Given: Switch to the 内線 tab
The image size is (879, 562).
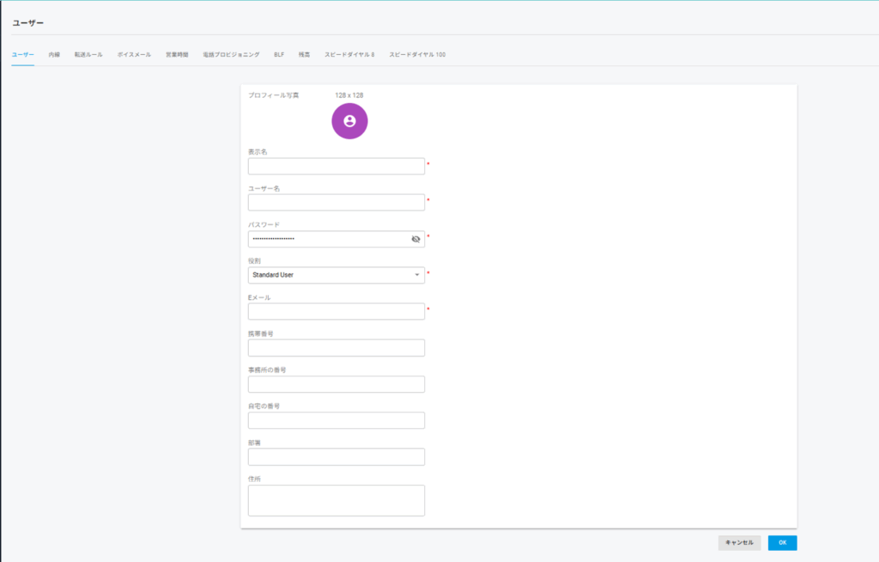Looking at the screenshot, I should (54, 55).
